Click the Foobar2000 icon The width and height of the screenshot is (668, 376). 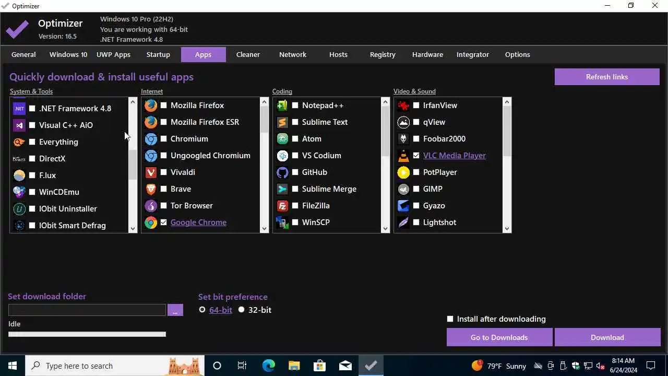pyautogui.click(x=403, y=139)
